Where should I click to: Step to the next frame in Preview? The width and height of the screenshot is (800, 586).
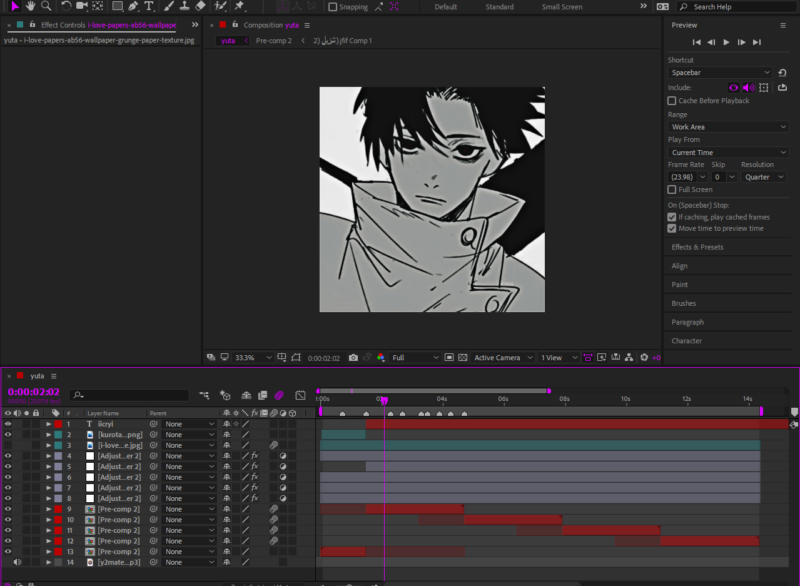[741, 42]
